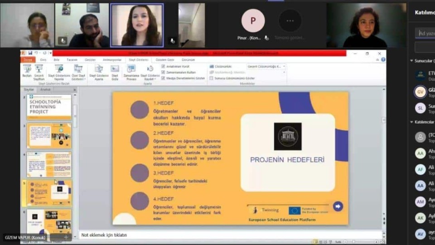The image size is (435, 245).
Task: Click the slide's next arrow button
Action: click(x=338, y=206)
